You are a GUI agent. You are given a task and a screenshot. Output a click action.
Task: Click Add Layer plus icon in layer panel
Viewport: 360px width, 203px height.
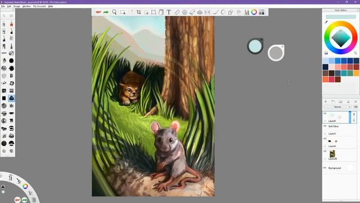point(326,101)
